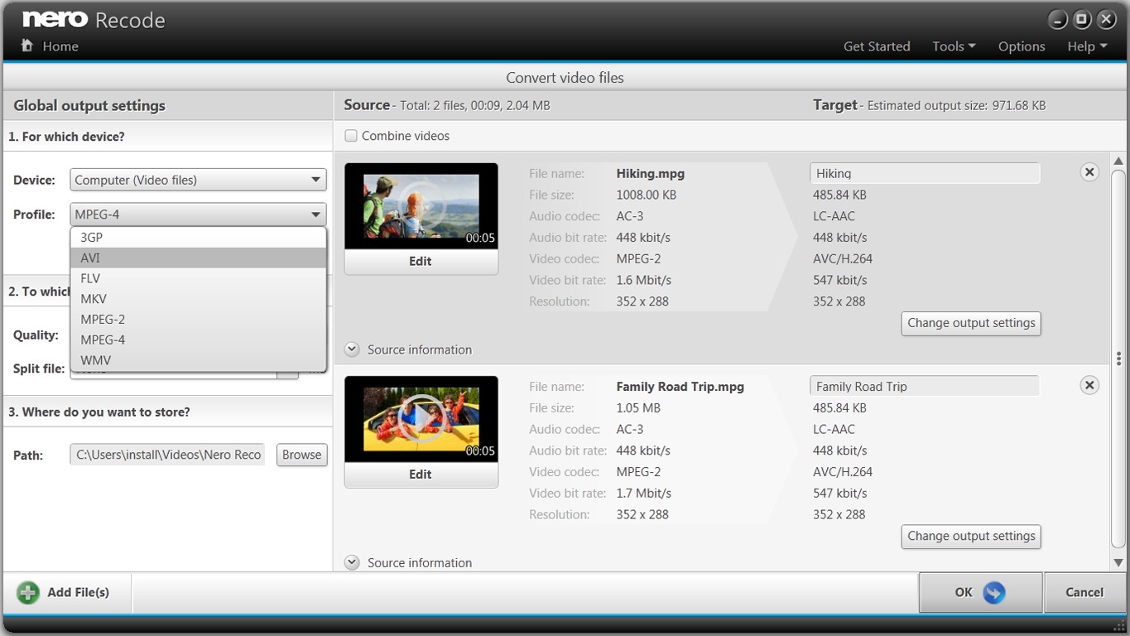This screenshot has width=1130, height=636.
Task: Close the Profile MPEG-4 dropdown
Action: [x=198, y=214]
